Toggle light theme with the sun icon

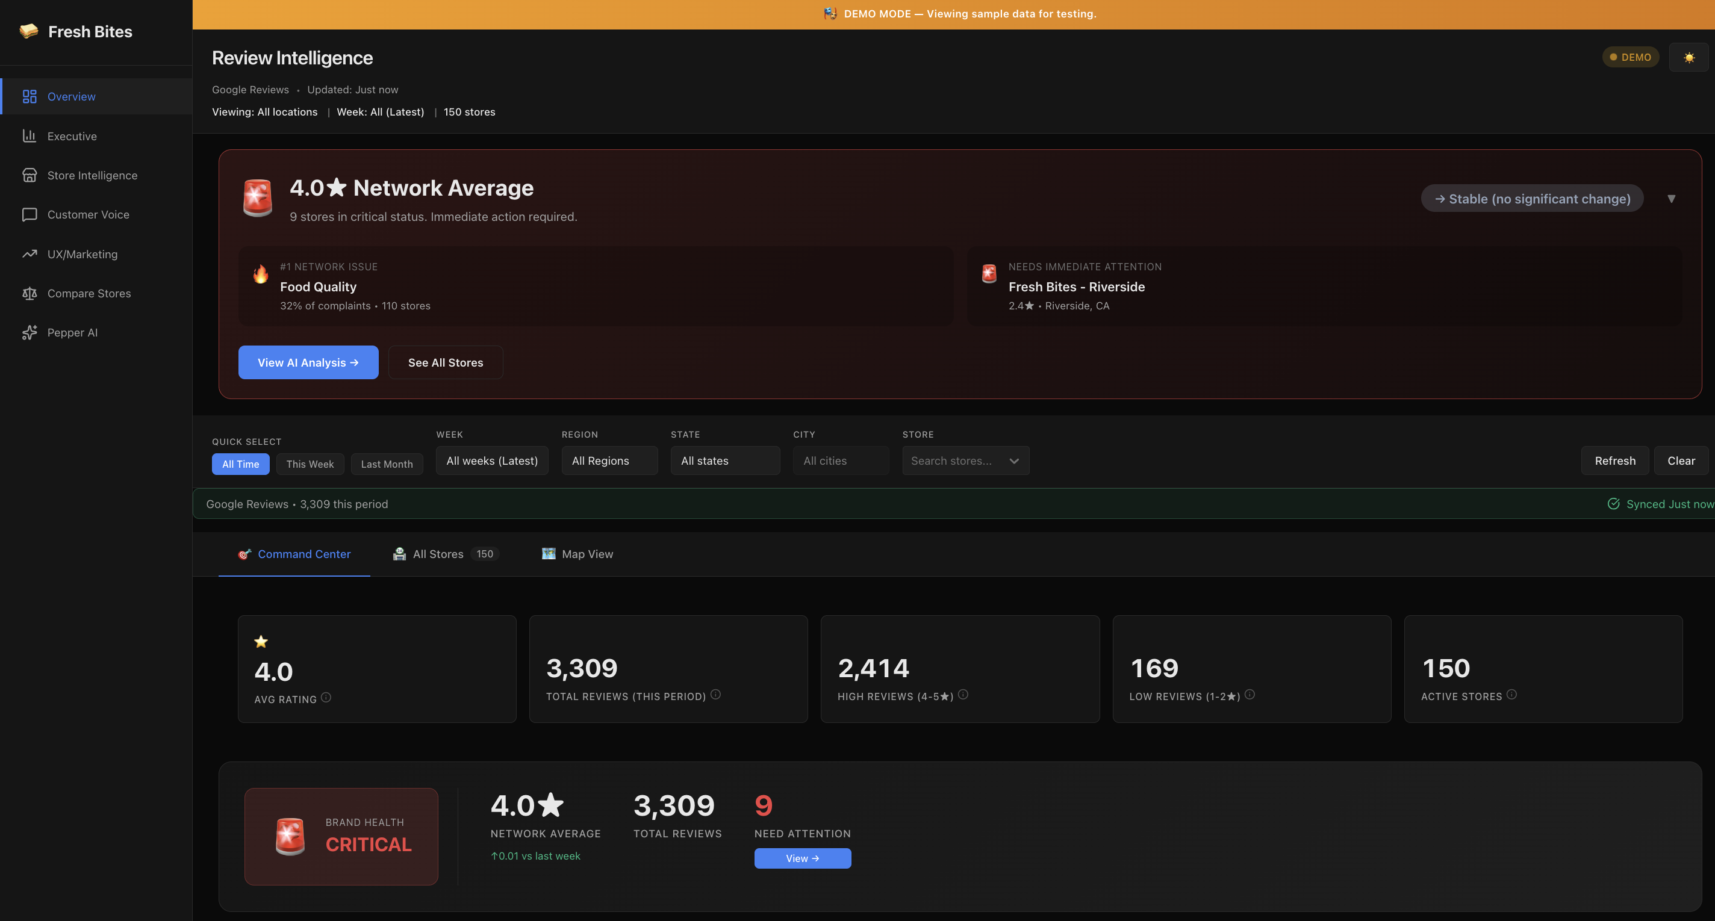pos(1689,57)
